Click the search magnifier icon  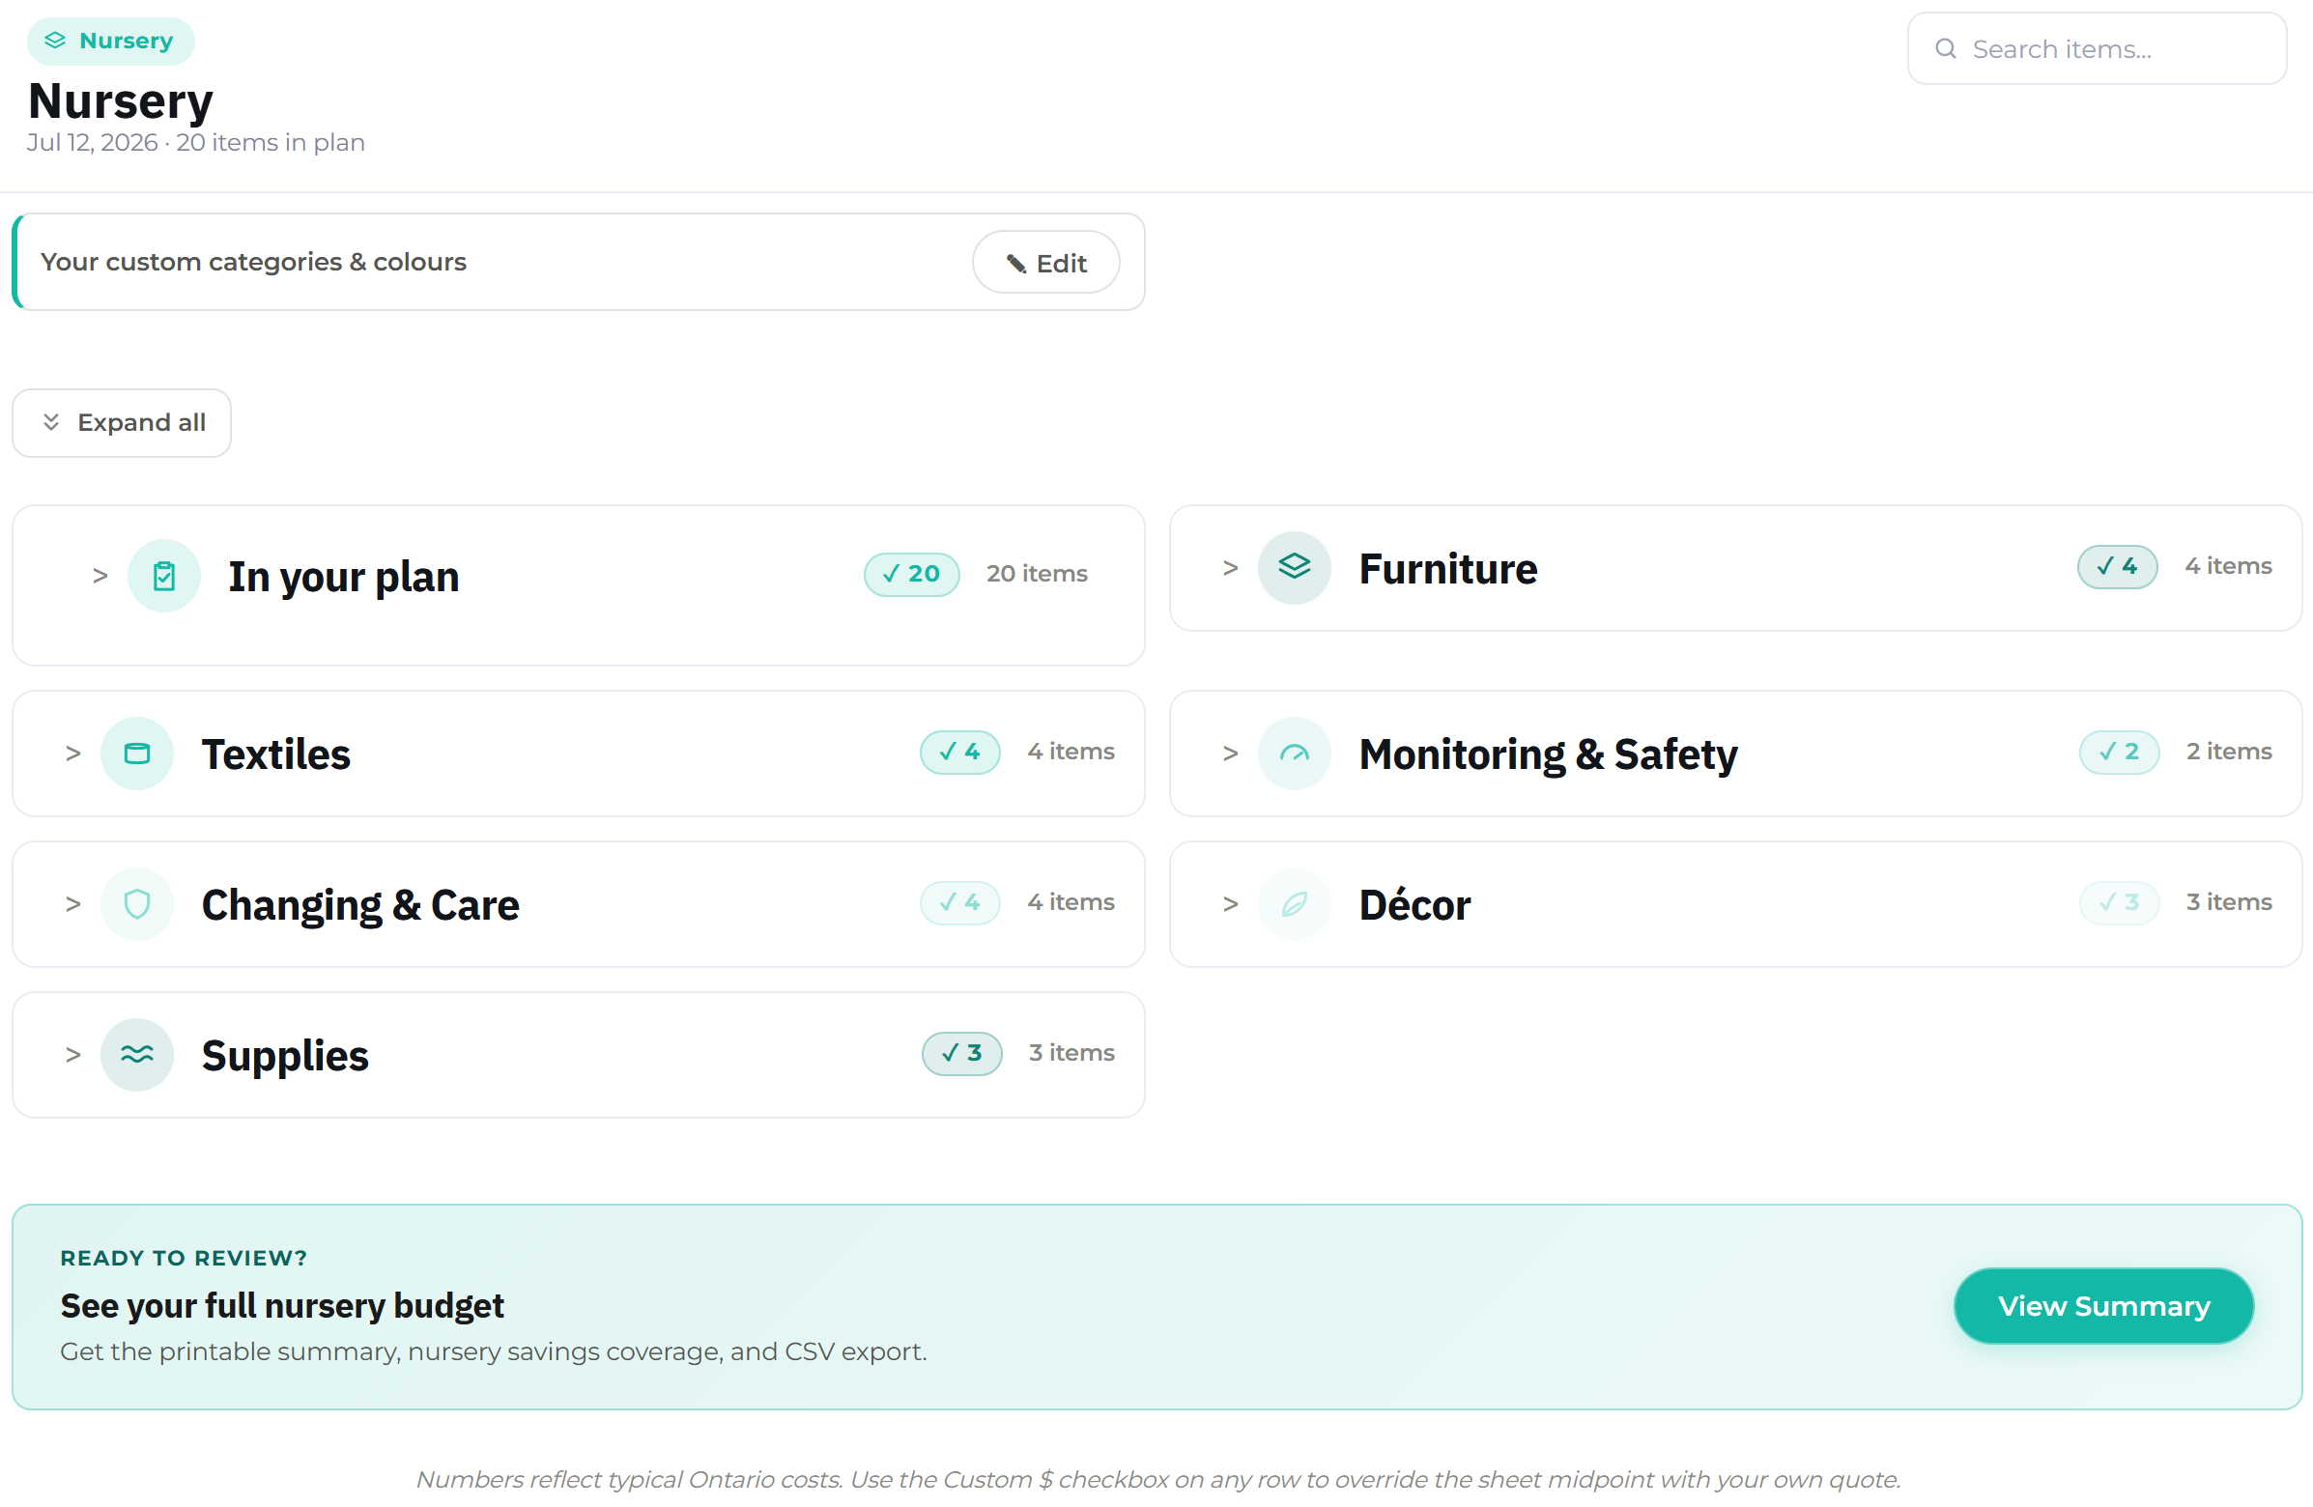pos(1946,48)
